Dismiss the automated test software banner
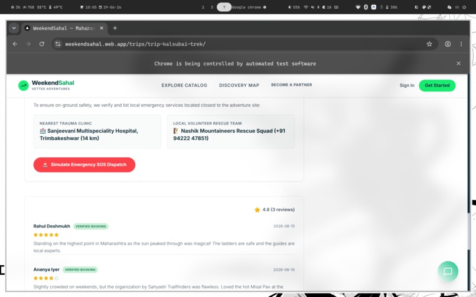The height and width of the screenshot is (297, 476). pos(458,63)
